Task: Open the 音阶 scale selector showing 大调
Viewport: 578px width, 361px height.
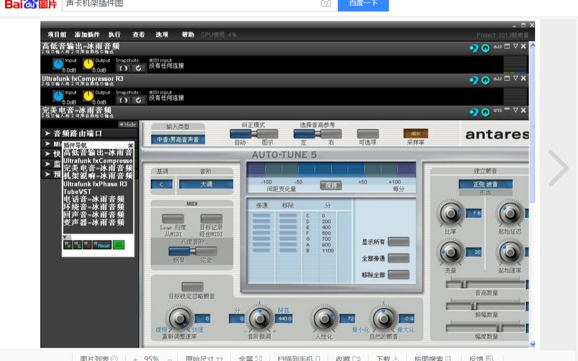Action: (206, 184)
